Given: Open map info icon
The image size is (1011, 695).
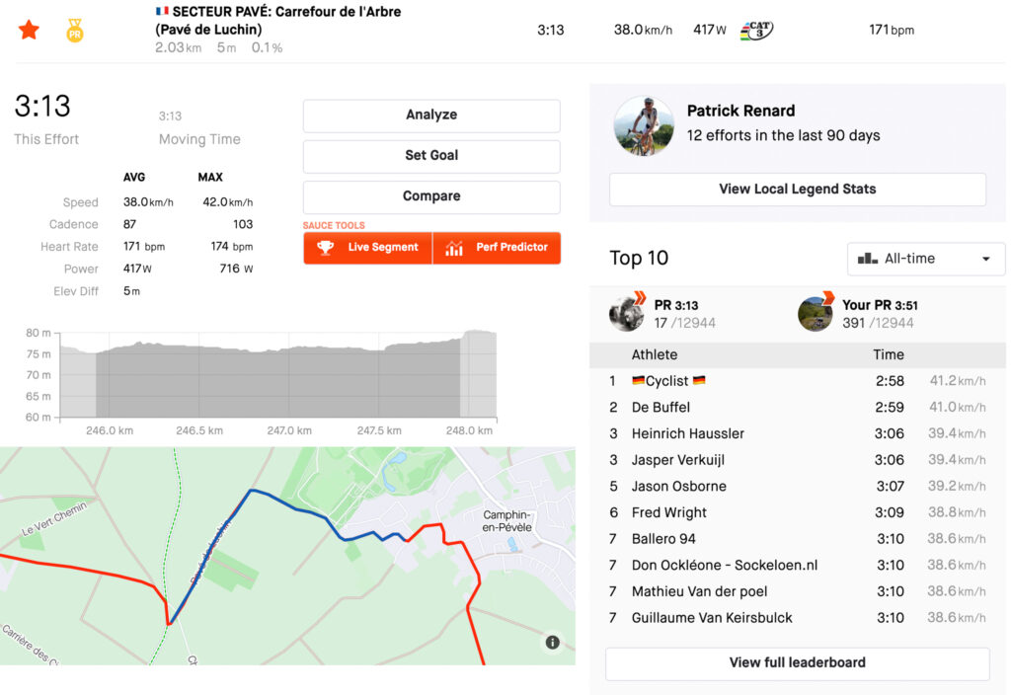Looking at the screenshot, I should 553,642.
